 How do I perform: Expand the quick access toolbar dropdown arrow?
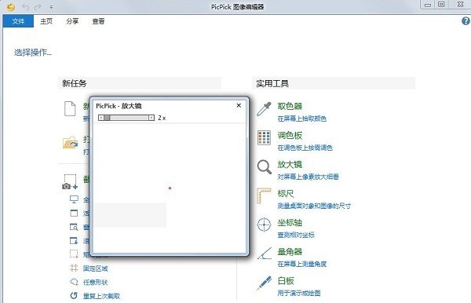[x=51, y=7]
